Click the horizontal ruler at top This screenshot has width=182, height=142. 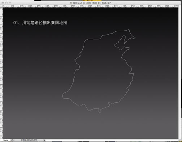[91, 6]
